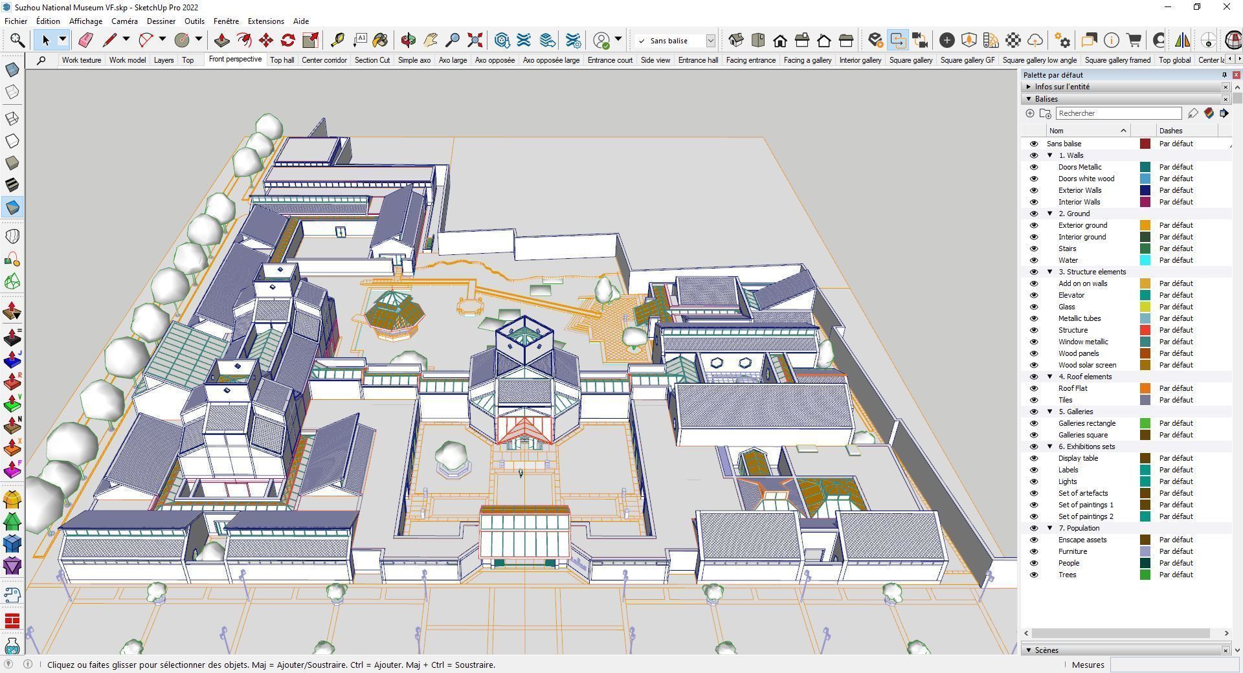Hide the Water tag

[1033, 260]
